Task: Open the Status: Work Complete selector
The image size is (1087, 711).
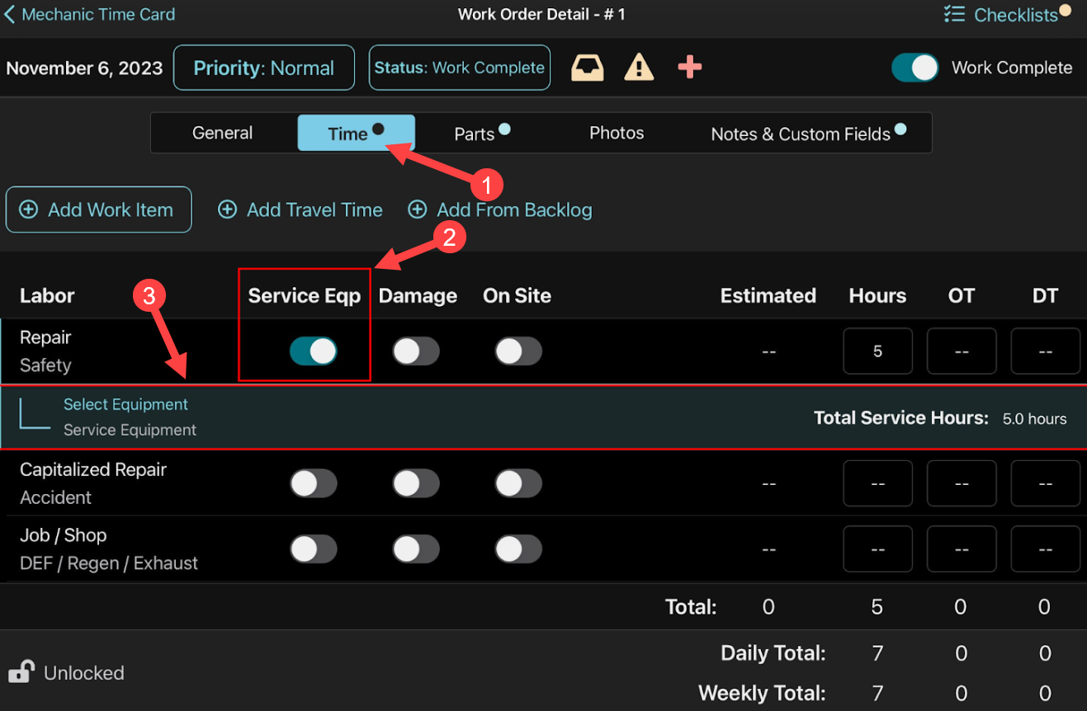Action: point(460,68)
